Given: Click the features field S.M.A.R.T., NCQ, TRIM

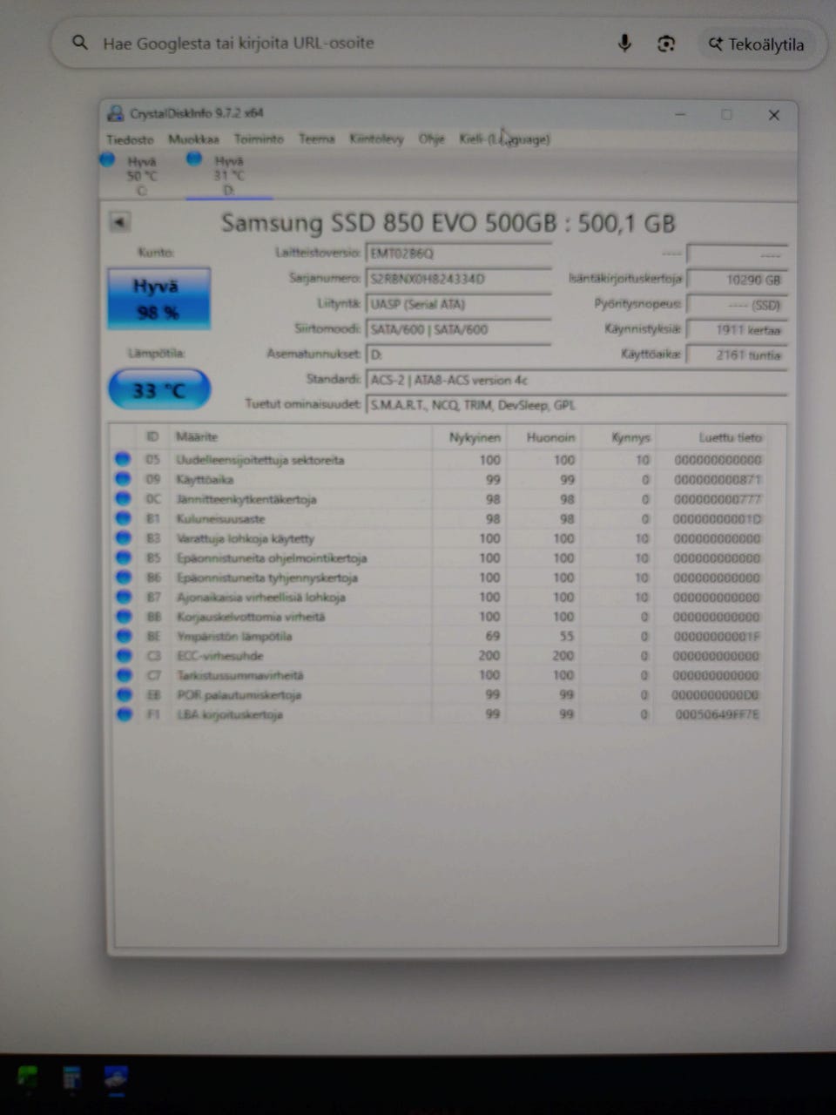Looking at the screenshot, I should [x=576, y=405].
